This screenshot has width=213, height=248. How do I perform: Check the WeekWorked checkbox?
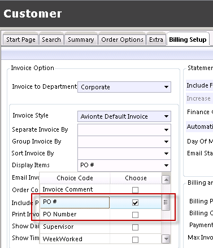point(135,240)
